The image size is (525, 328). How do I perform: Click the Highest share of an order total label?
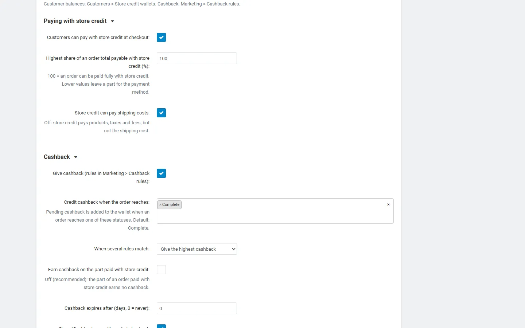click(x=98, y=62)
